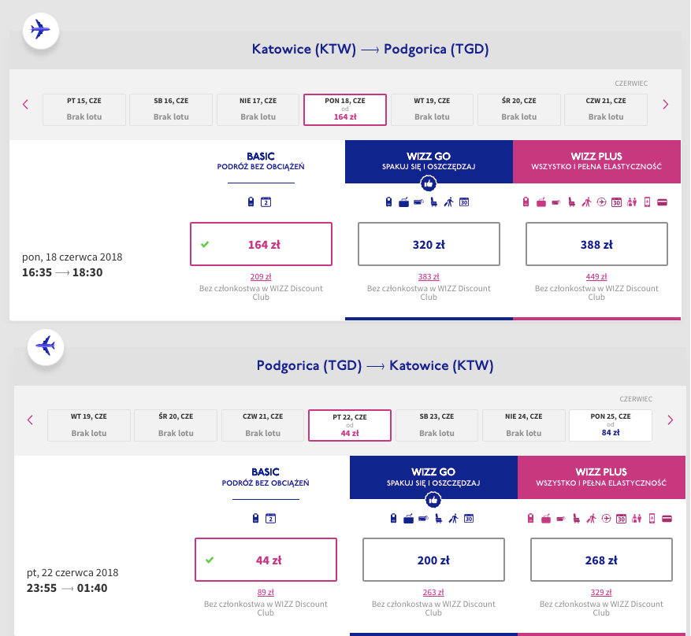The width and height of the screenshot is (691, 636).
Task: Click cabin bag icon under return BASIC
Action: [x=255, y=518]
